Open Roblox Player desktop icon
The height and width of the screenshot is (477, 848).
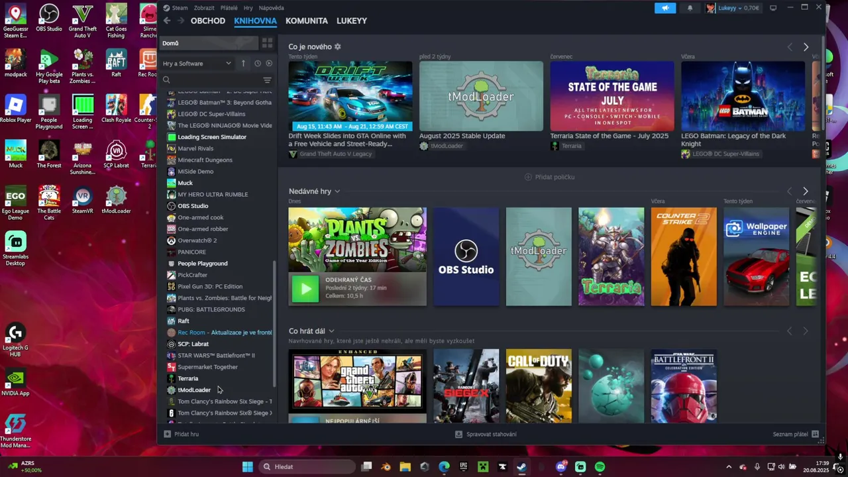pos(15,109)
